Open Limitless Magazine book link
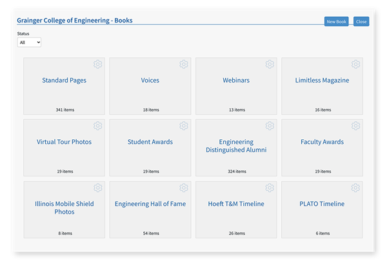Viewport: 387px width, 261px height. (322, 81)
